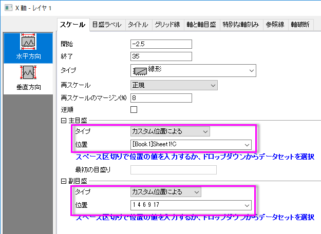Click the 最初の目盛り input field

pos(174,170)
